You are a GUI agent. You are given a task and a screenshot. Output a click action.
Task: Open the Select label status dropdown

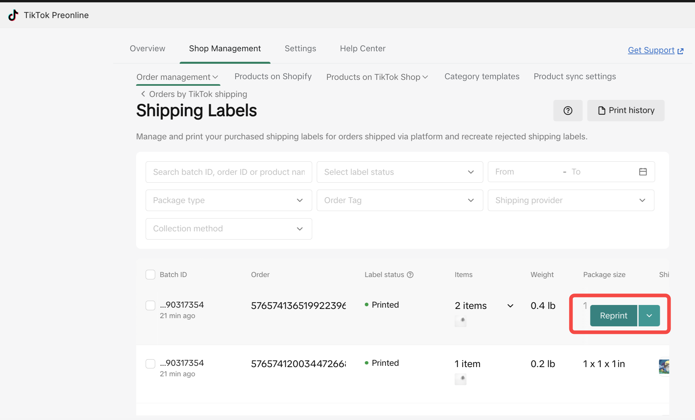pos(399,172)
